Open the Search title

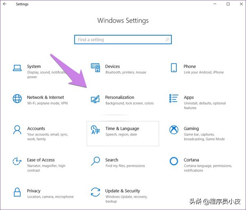coord(112,160)
